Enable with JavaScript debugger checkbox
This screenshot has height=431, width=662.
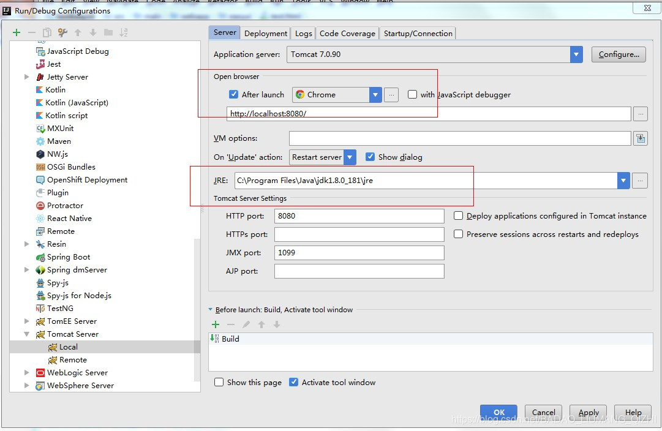point(413,94)
